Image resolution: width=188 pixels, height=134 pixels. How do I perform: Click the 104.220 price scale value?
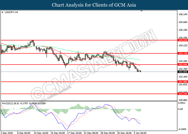coord(183,46)
